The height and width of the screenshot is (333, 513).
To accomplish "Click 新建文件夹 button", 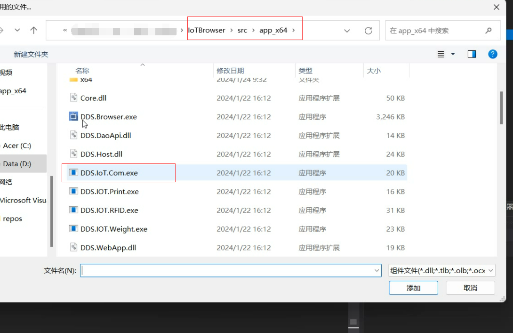I will click(31, 54).
